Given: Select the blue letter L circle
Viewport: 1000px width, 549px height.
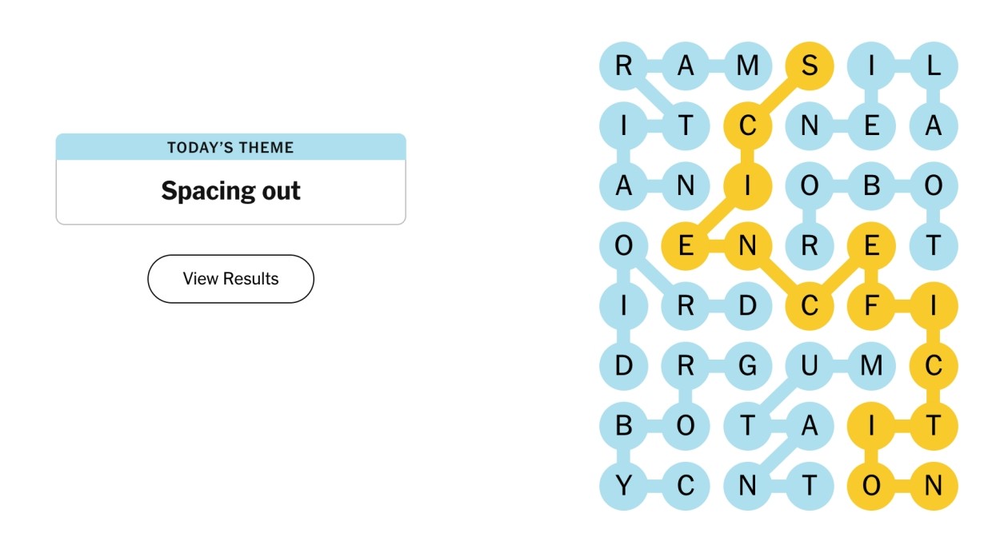Looking at the screenshot, I should click(934, 66).
